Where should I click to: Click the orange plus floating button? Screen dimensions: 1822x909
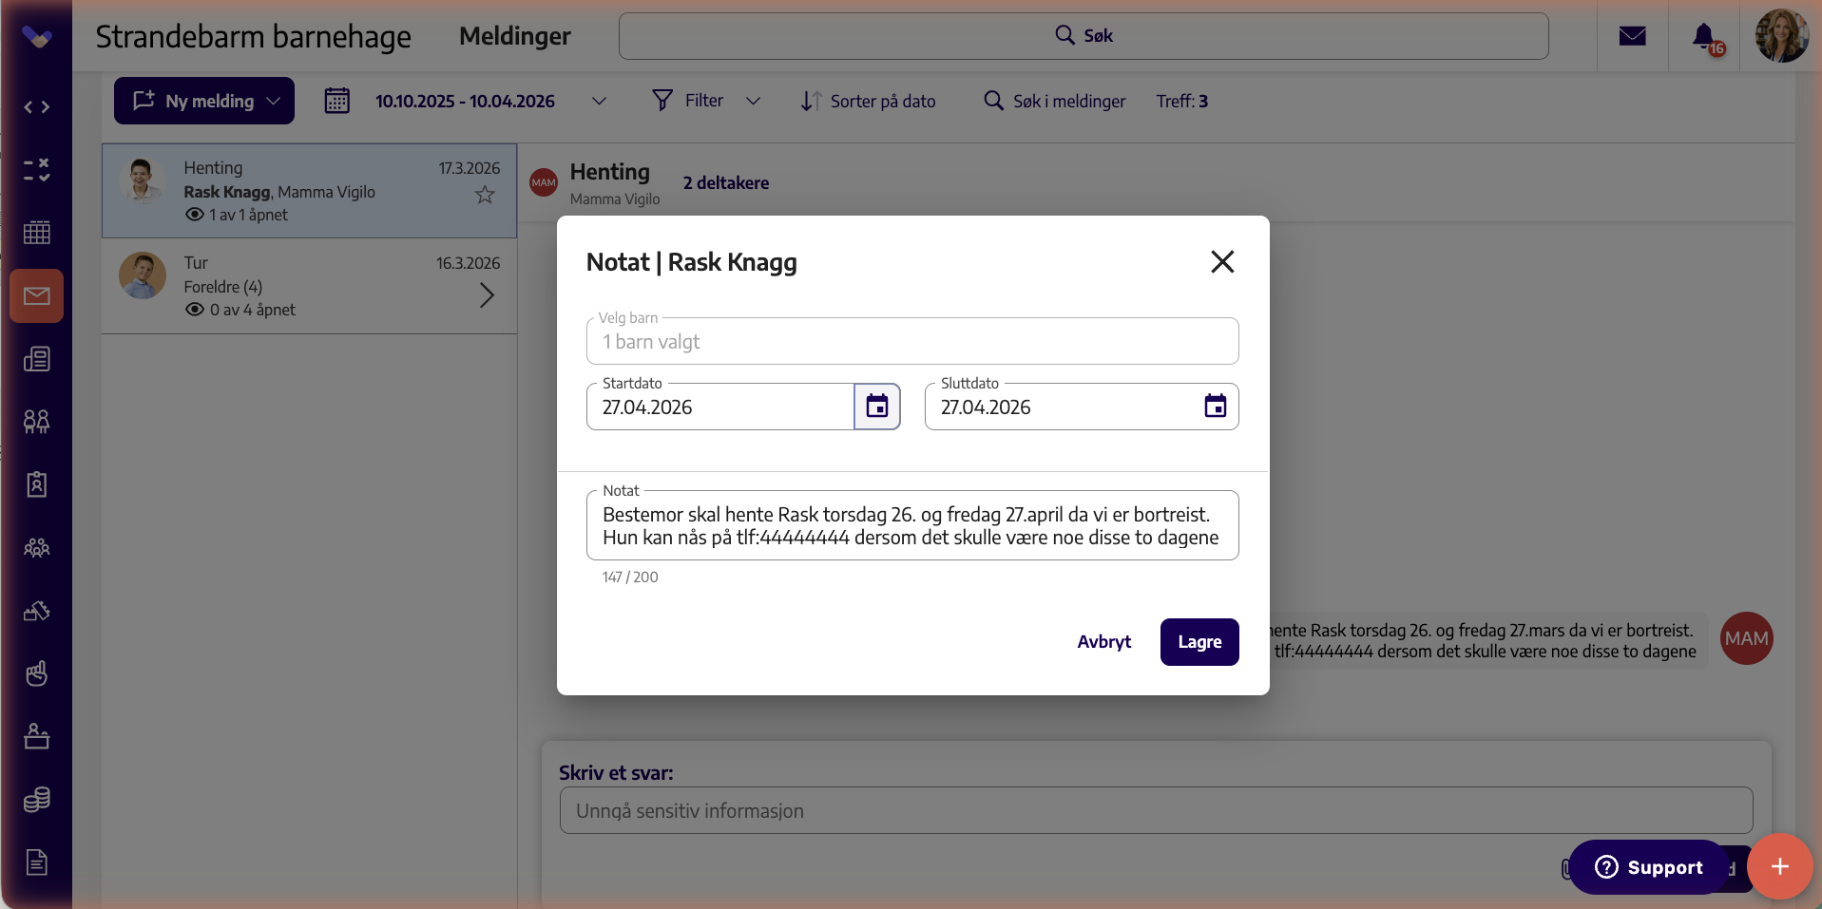(1779, 866)
